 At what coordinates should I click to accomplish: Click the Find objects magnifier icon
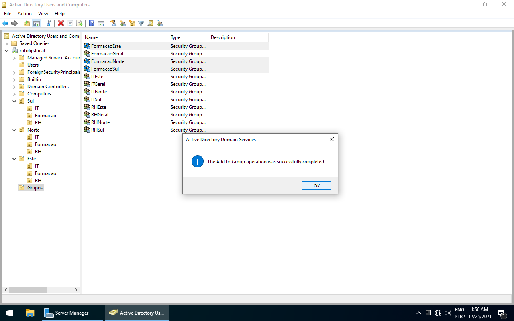pyautogui.click(x=151, y=24)
